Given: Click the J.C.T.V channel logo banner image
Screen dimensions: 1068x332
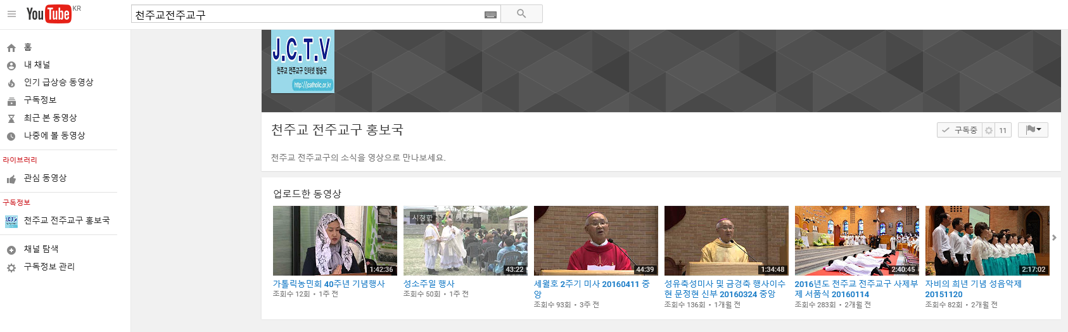Looking at the screenshot, I should 303,61.
